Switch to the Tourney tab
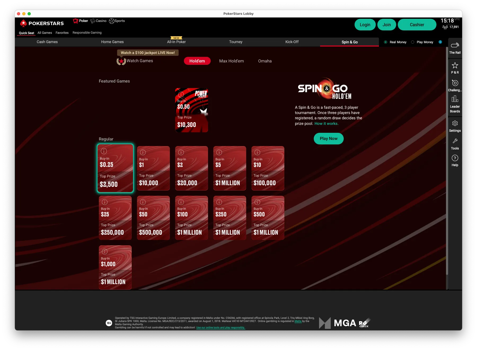The image size is (477, 350). point(236,42)
